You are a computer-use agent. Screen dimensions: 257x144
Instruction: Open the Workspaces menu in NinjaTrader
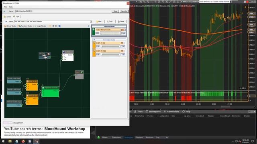tap(153, 112)
